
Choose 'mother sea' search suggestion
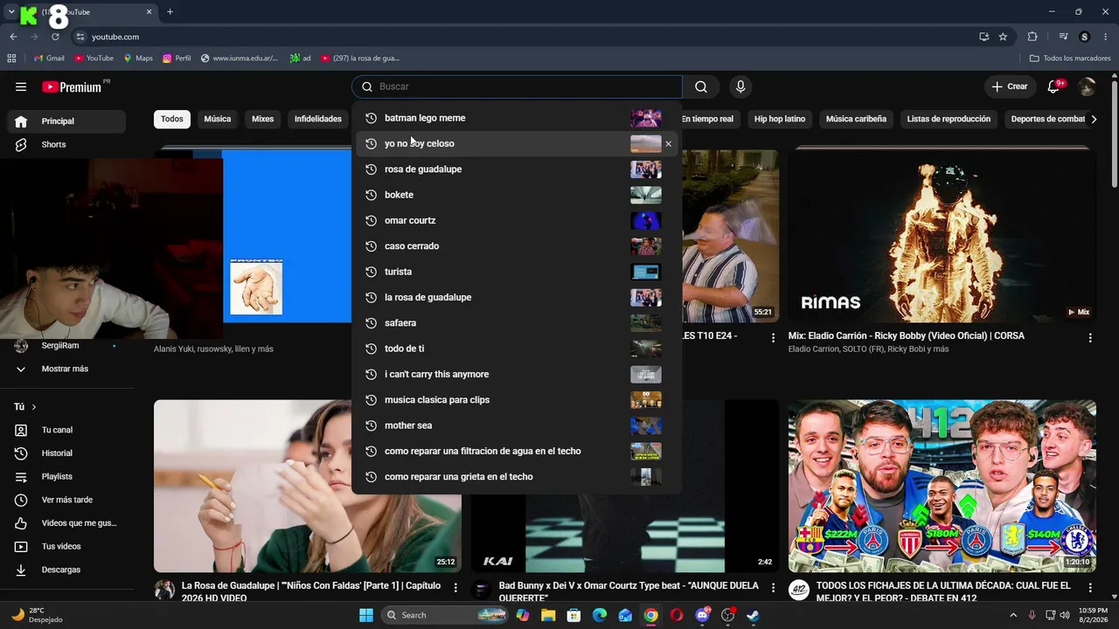517,425
